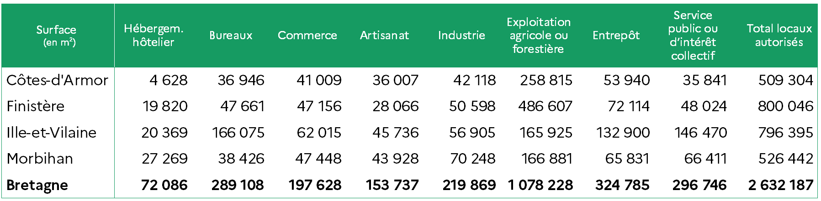821x201 pixels.
Task: Select the Total locaux autorisés header
Action: point(779,36)
